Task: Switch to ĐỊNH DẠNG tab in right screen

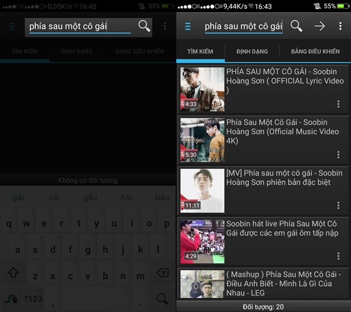Action: pyautogui.click(x=252, y=52)
